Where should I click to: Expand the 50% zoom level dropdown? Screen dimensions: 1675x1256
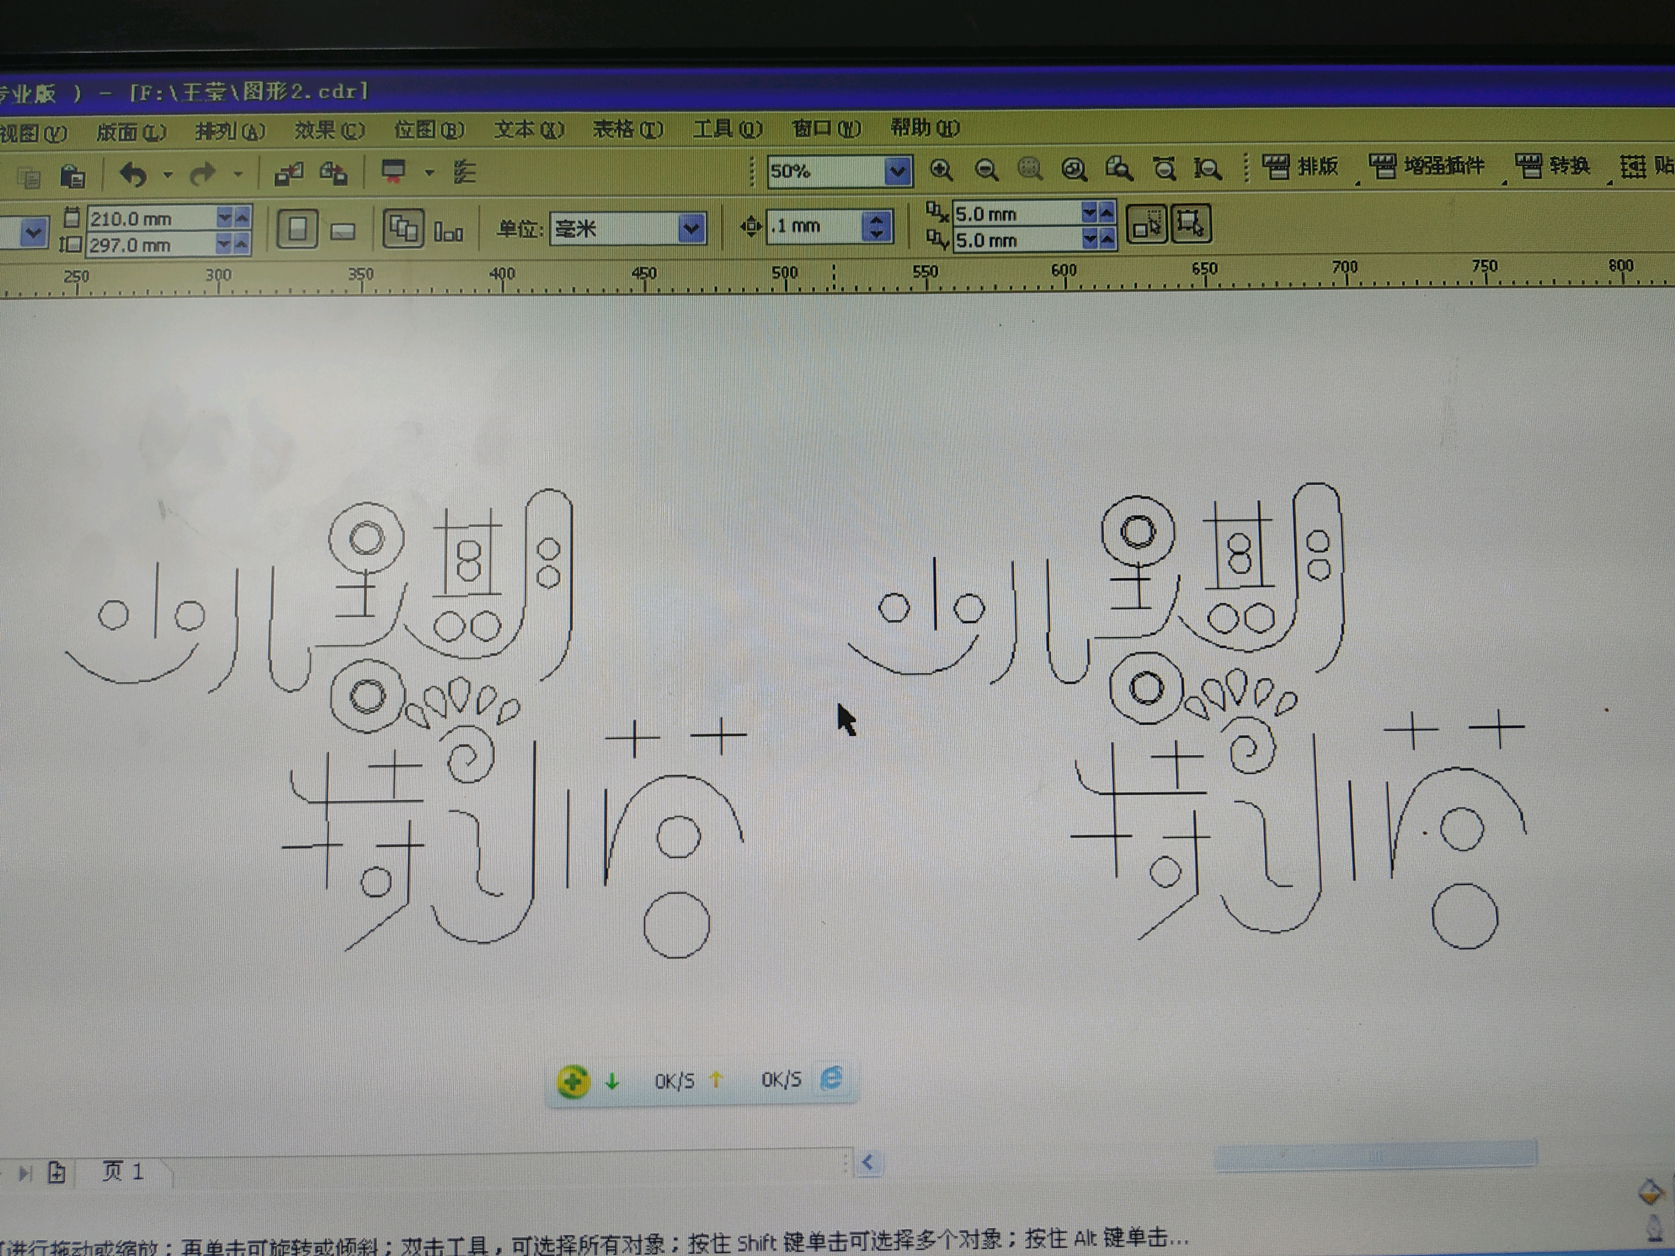(897, 171)
